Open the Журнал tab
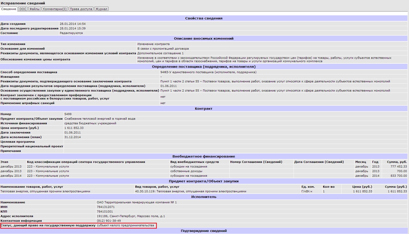Viewport: 409px width, 234px height. (101, 9)
